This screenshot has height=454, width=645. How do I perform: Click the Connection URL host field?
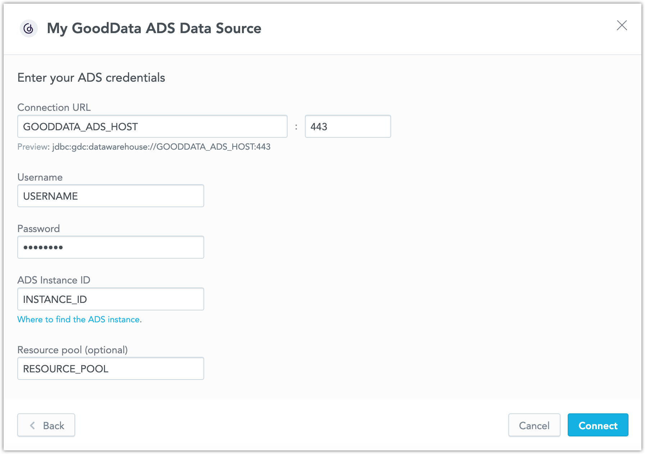click(152, 126)
